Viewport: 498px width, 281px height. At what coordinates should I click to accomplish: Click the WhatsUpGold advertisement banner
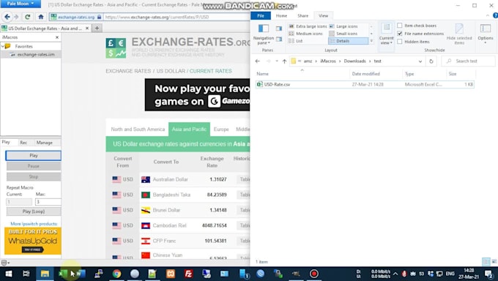coord(33,241)
